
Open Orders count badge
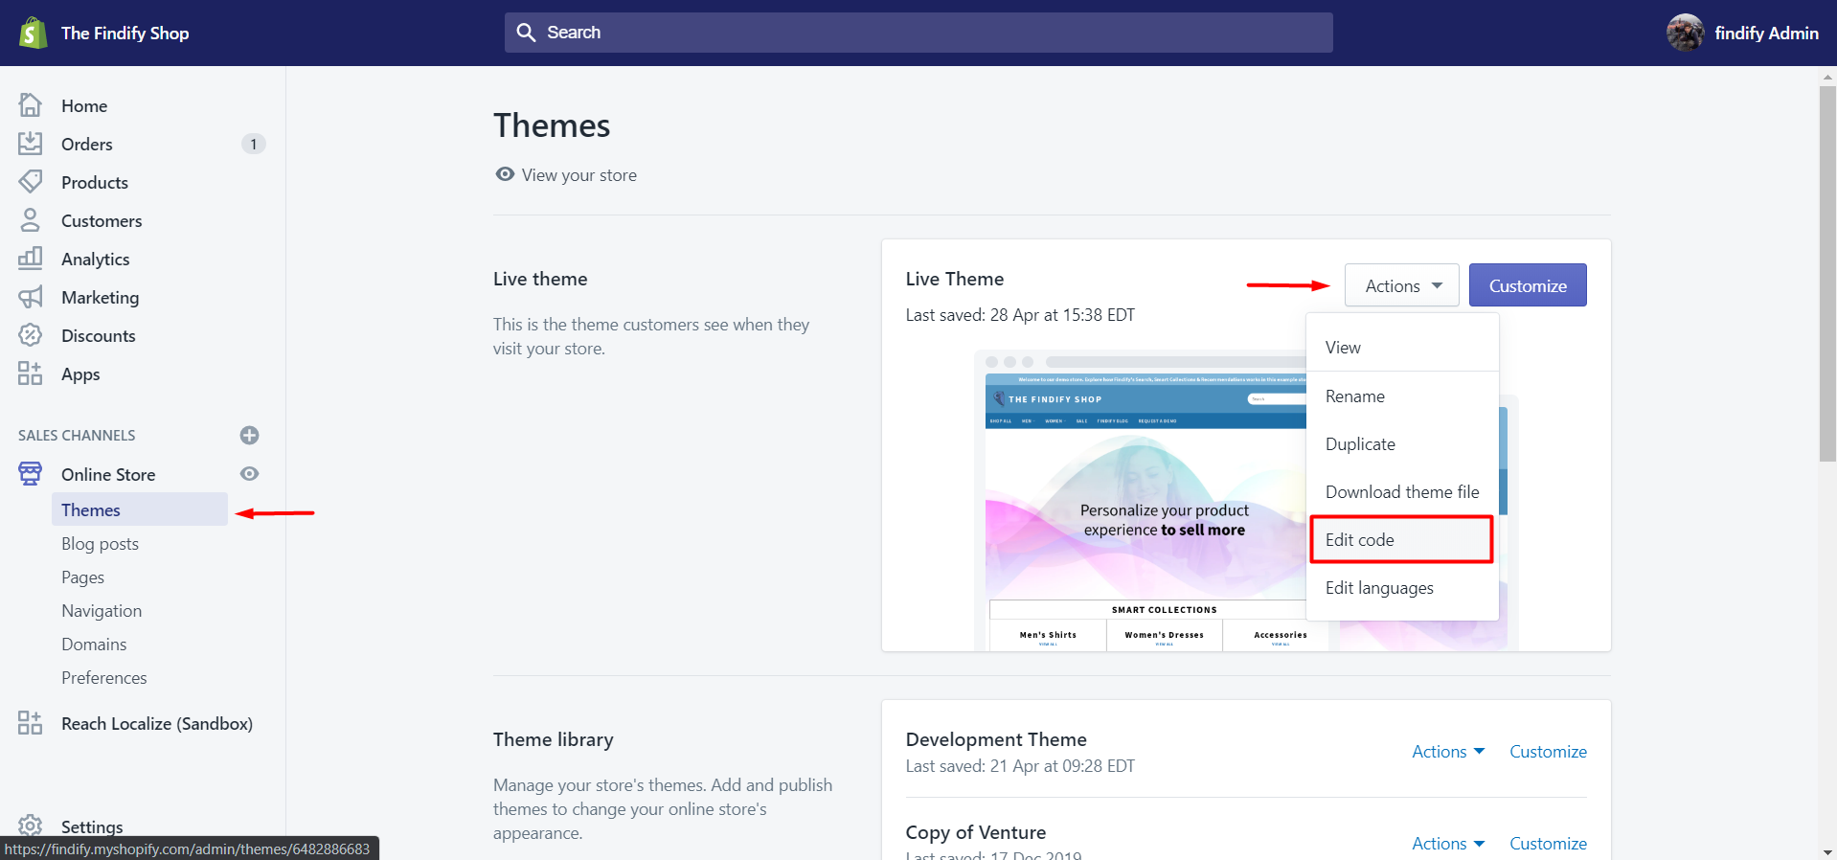[x=253, y=144]
